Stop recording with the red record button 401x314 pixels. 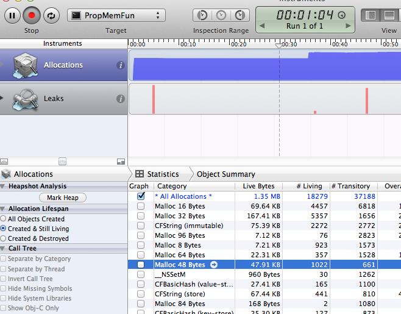coord(31,15)
